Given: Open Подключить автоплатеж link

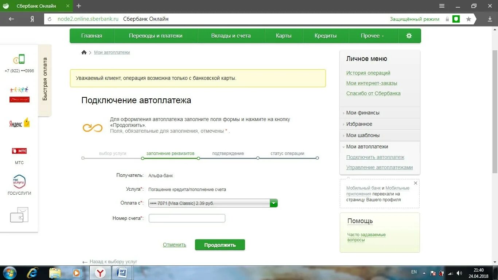Looking at the screenshot, I should click(x=375, y=157).
